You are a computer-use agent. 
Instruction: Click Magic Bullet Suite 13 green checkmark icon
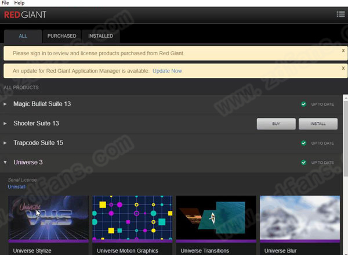(303, 104)
